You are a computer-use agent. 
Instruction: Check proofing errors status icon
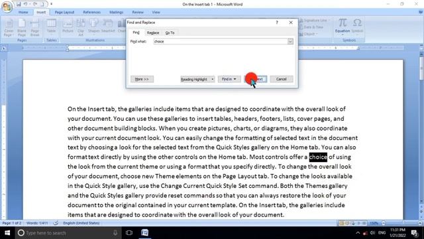point(56,223)
